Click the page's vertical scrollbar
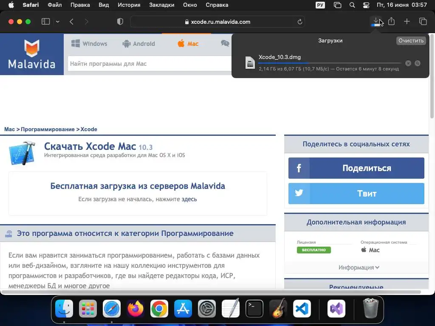 (432, 76)
